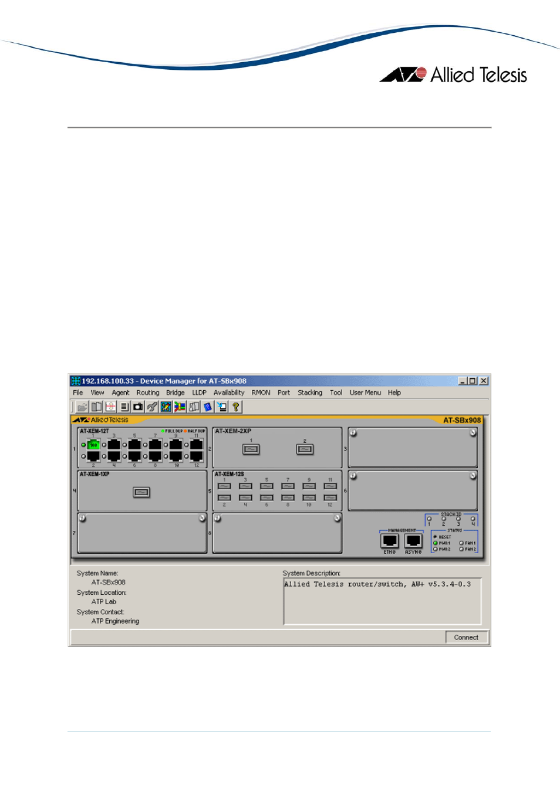The height and width of the screenshot is (792, 560).
Task: Open the Help menu
Action: tap(394, 392)
